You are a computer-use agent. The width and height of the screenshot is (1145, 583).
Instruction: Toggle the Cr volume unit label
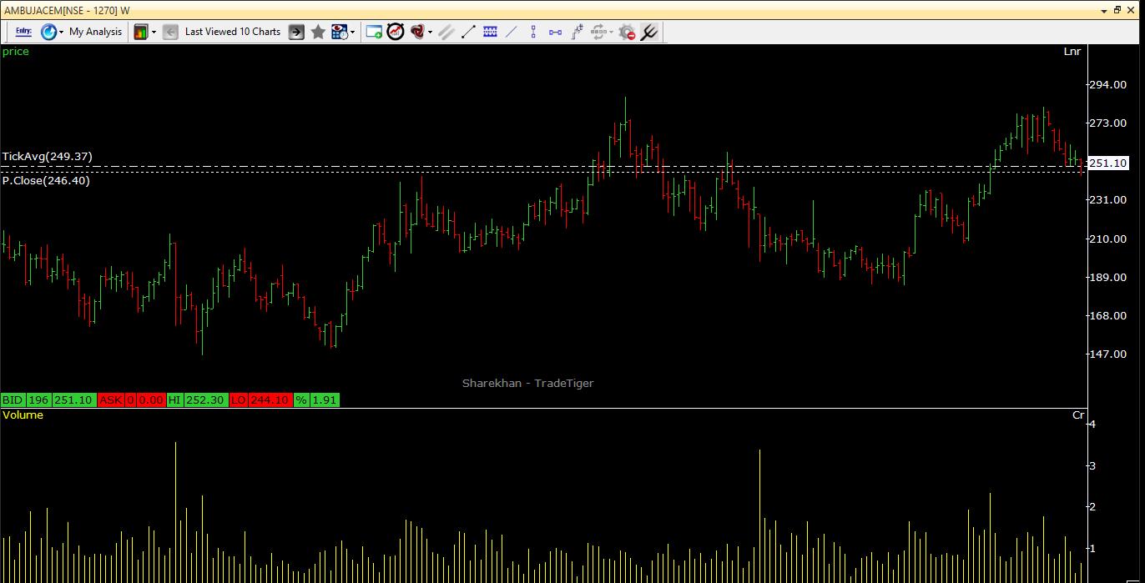tap(1078, 415)
